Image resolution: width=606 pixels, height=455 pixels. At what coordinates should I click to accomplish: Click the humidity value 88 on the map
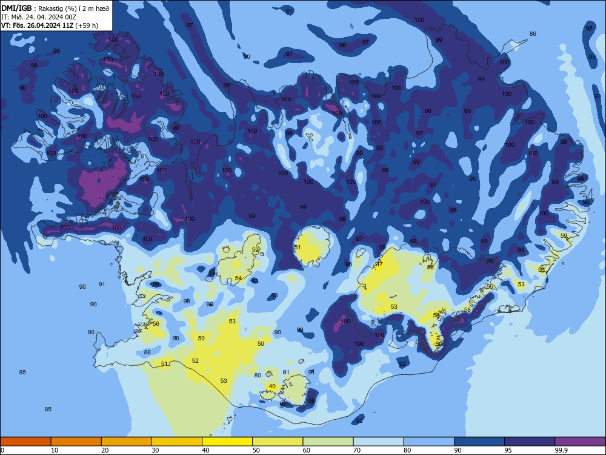147,352
